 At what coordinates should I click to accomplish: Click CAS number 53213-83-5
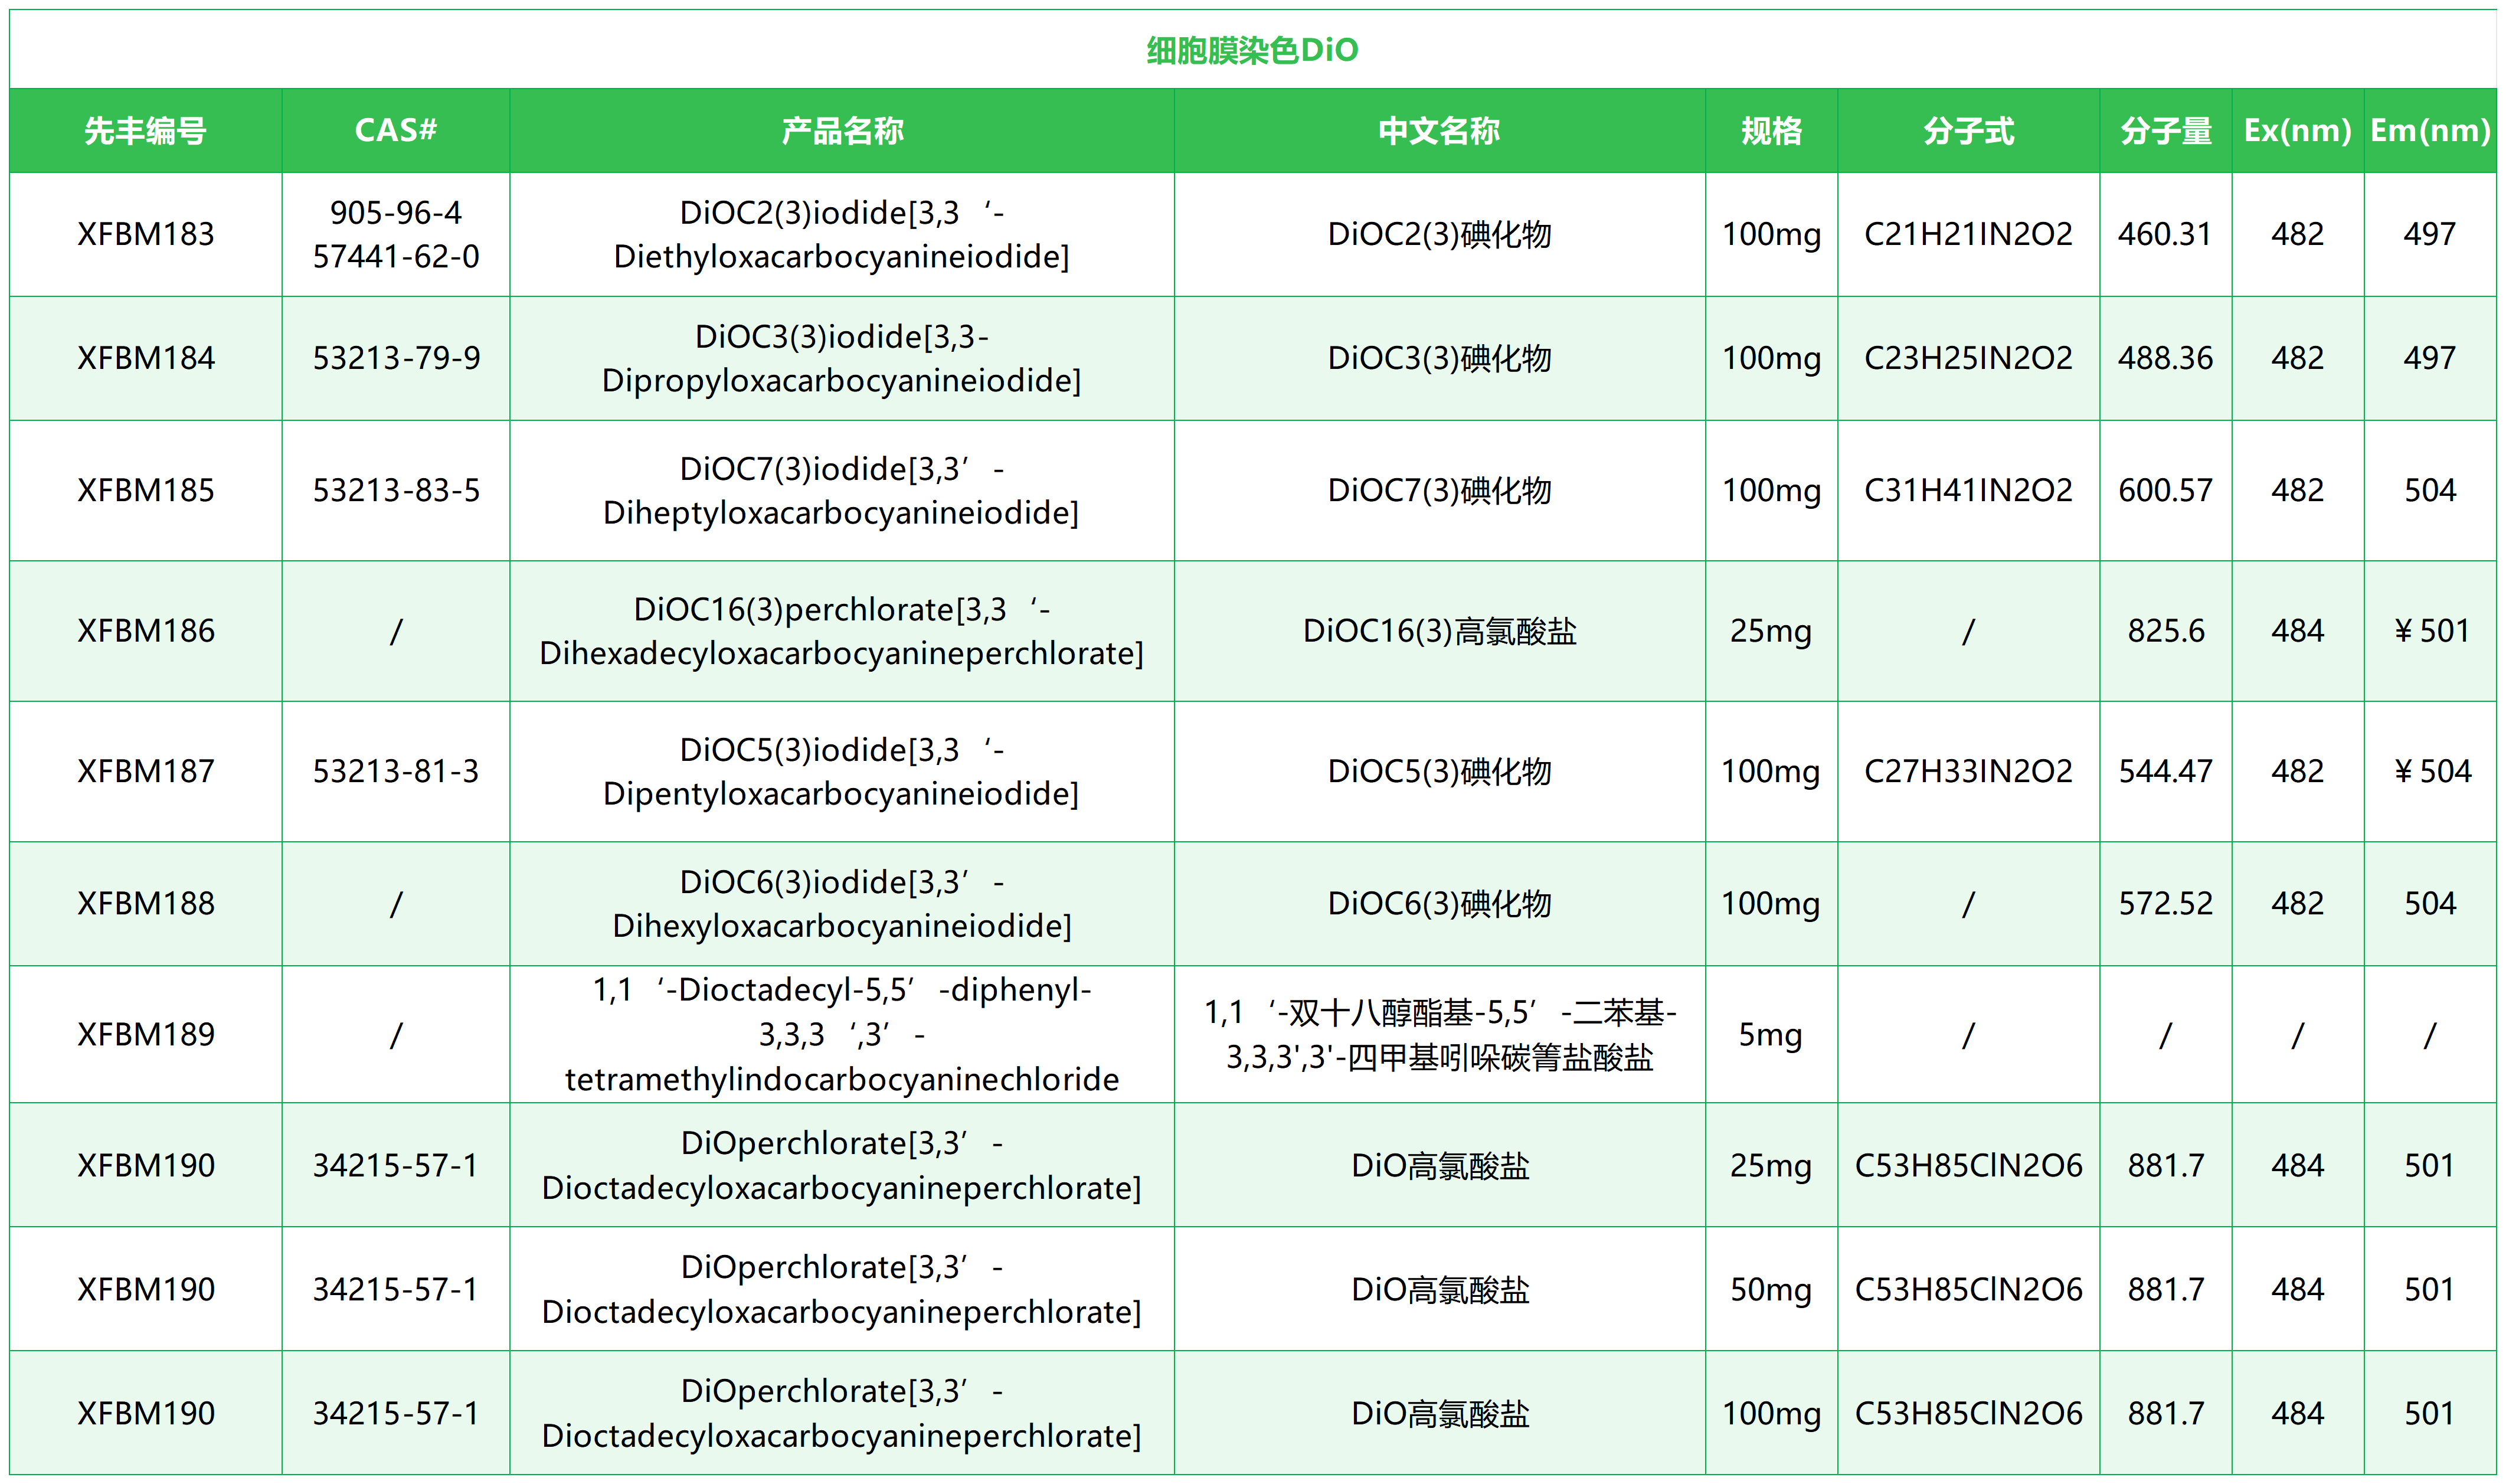coord(396,490)
